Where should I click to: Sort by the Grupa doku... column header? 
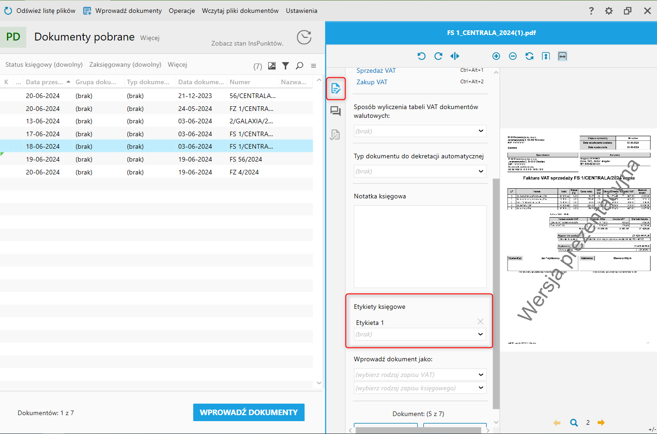click(x=98, y=82)
